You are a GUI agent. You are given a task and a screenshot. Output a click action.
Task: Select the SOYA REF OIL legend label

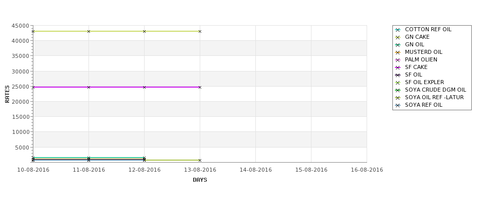click(x=424, y=105)
